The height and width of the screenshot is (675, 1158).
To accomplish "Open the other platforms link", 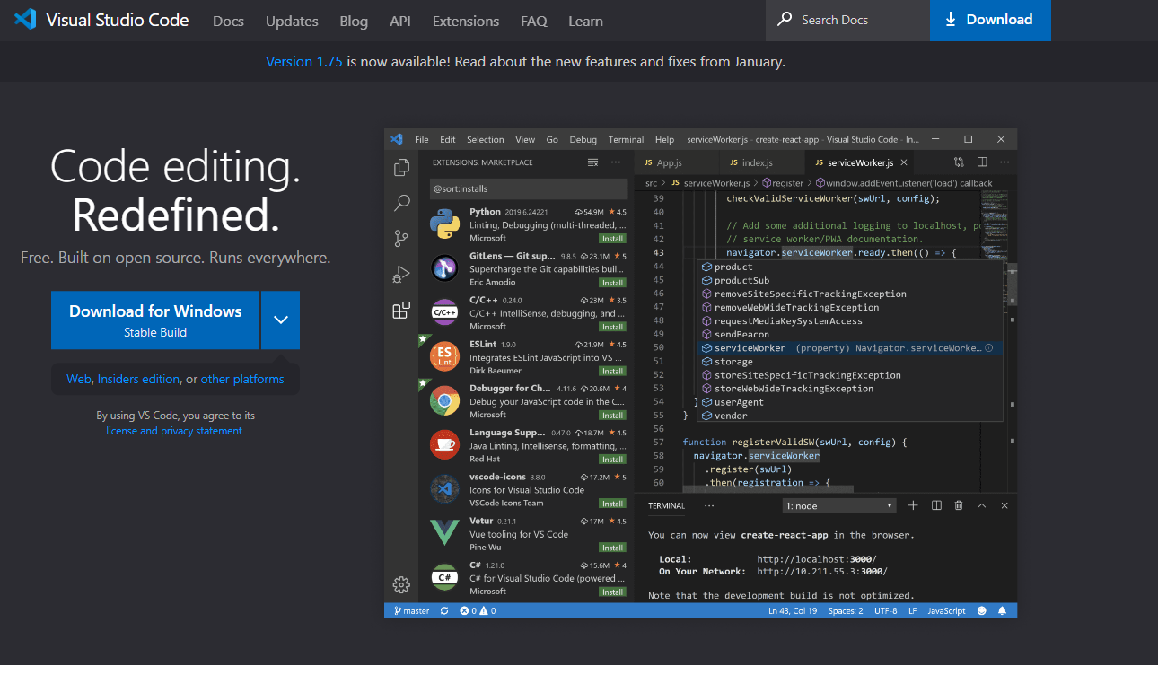I will 242,379.
